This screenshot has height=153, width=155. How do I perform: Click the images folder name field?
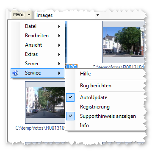pos(65,15)
